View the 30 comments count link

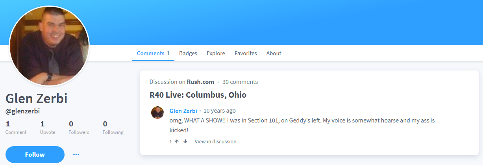coord(240,82)
